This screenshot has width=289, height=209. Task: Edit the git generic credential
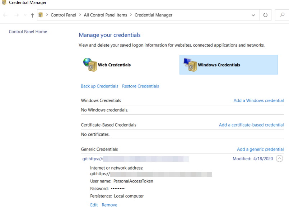click(94, 205)
